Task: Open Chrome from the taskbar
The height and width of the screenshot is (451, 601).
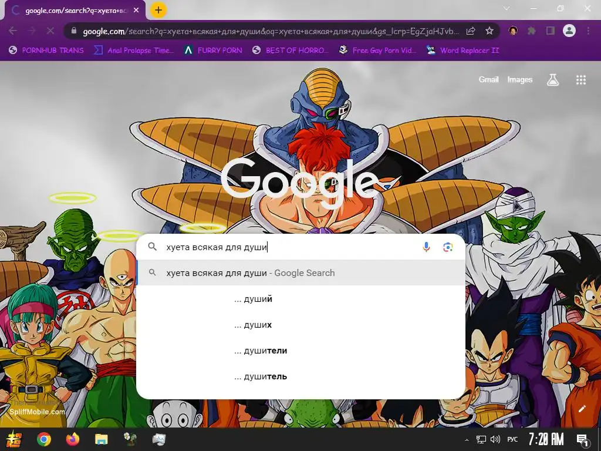Action: (43, 439)
